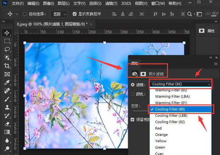Open the 图层(L) menu
Image resolution: width=220 pixels, height=155 pixels.
coord(64,3)
